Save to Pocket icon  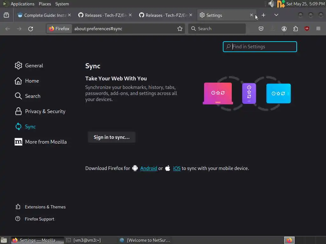[261, 29]
